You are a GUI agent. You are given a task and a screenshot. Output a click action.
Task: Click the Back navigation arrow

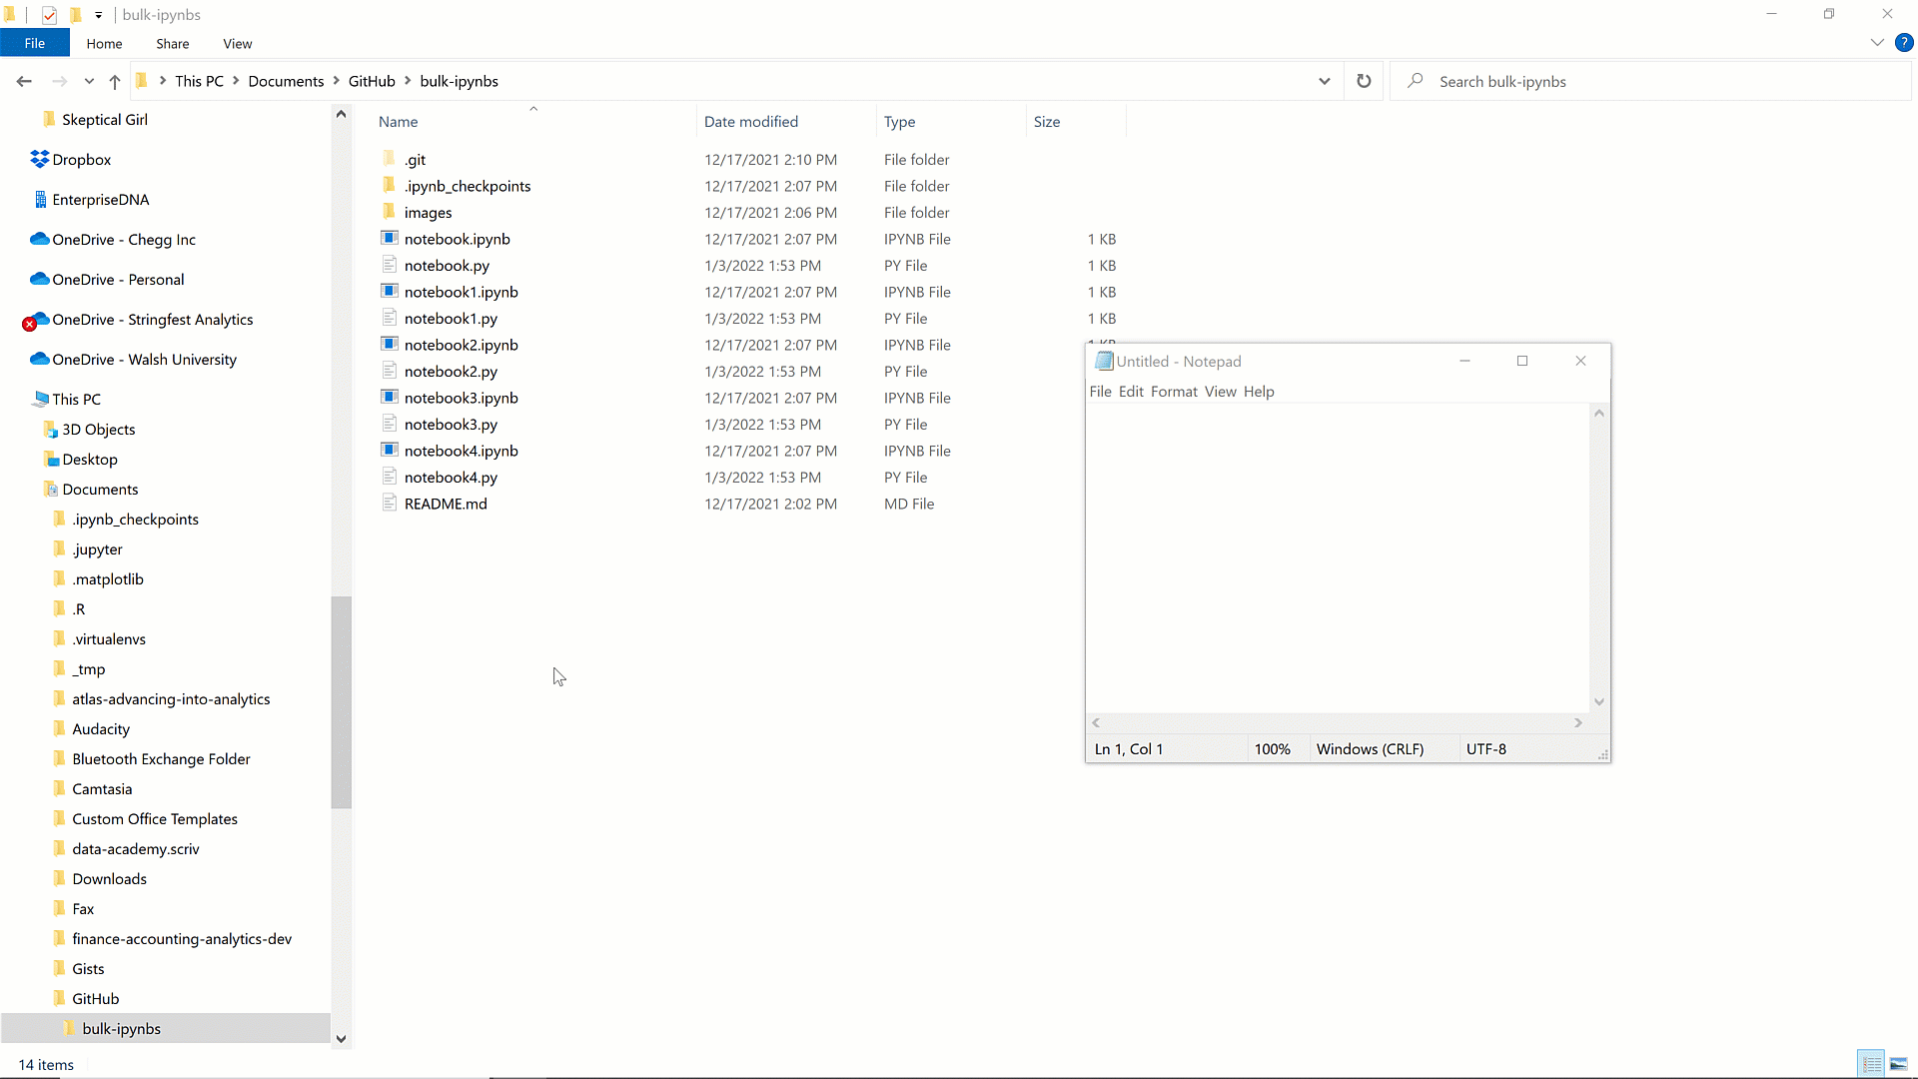point(24,81)
